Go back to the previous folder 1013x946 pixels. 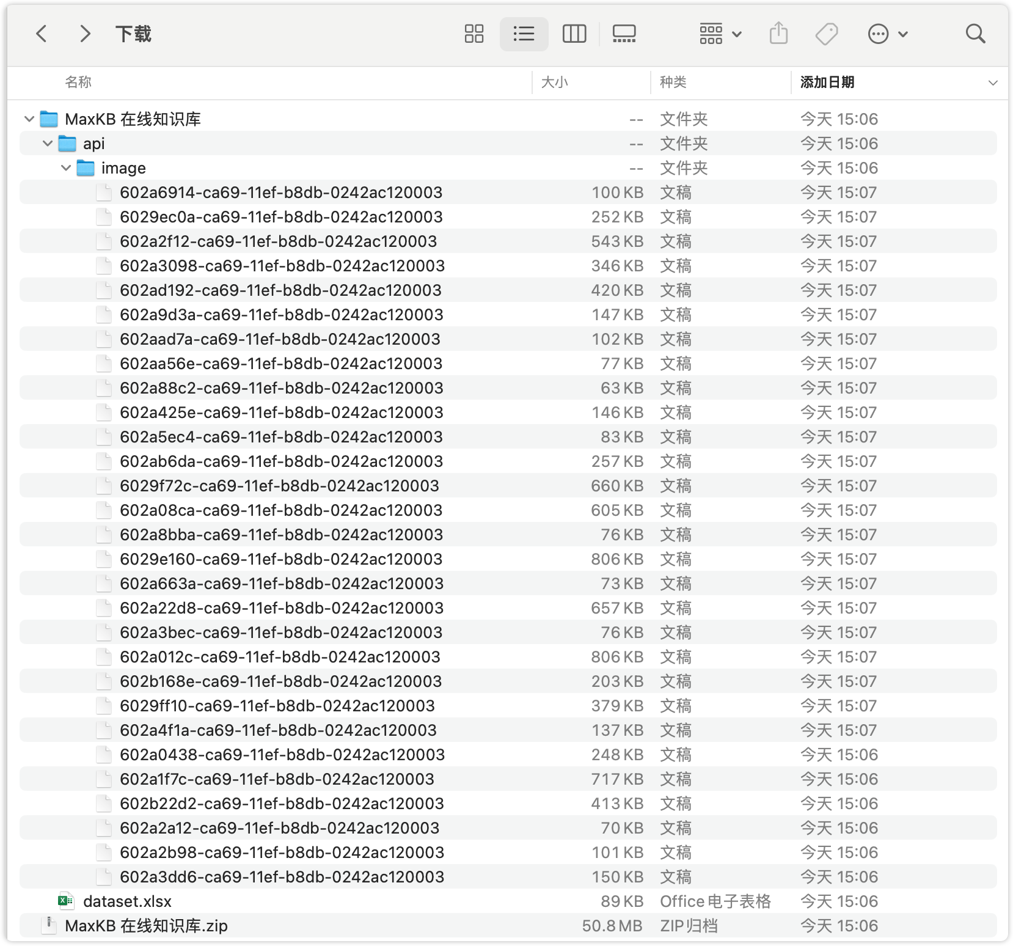tap(42, 34)
